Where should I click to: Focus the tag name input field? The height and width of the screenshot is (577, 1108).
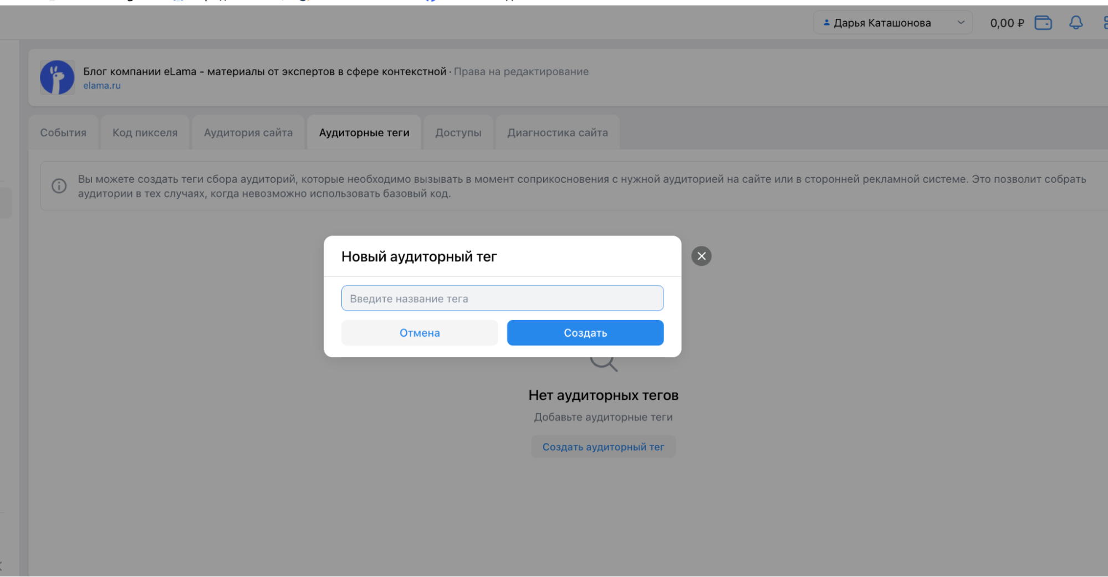[x=502, y=298]
